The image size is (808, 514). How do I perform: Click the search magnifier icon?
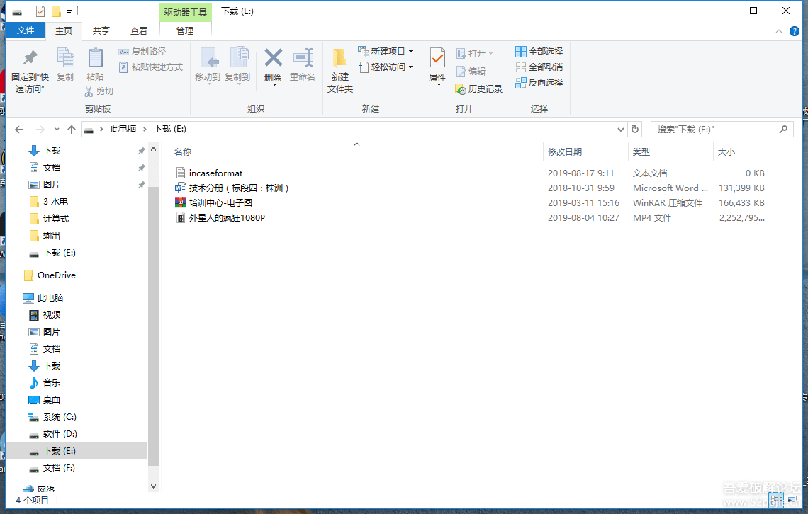point(783,129)
